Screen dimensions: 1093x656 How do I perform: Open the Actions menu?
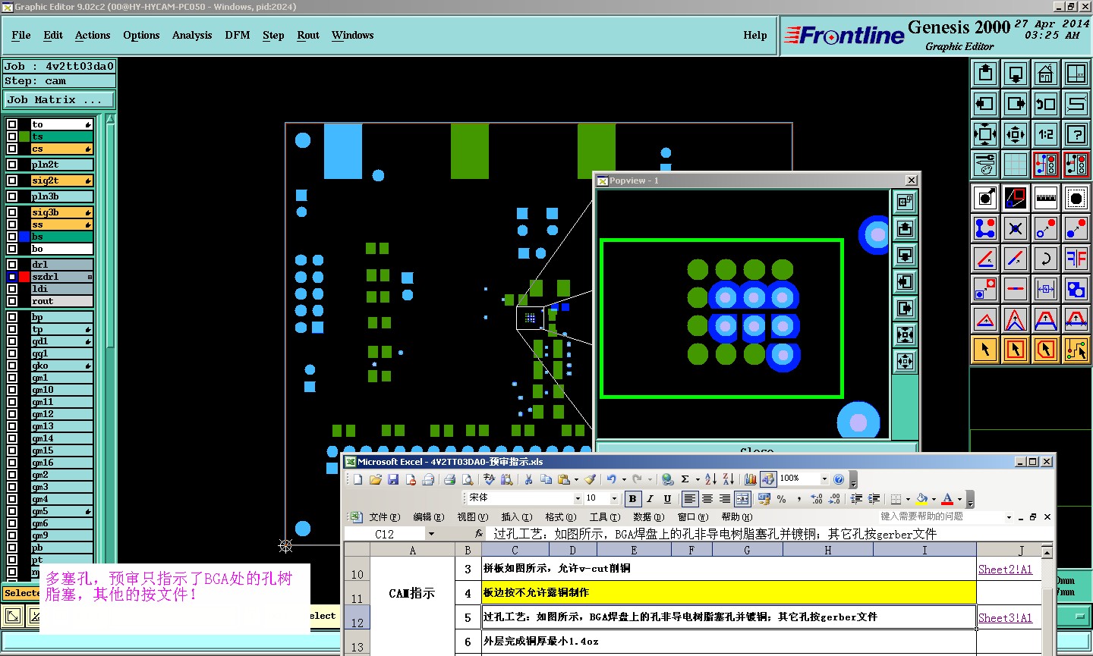pos(93,35)
